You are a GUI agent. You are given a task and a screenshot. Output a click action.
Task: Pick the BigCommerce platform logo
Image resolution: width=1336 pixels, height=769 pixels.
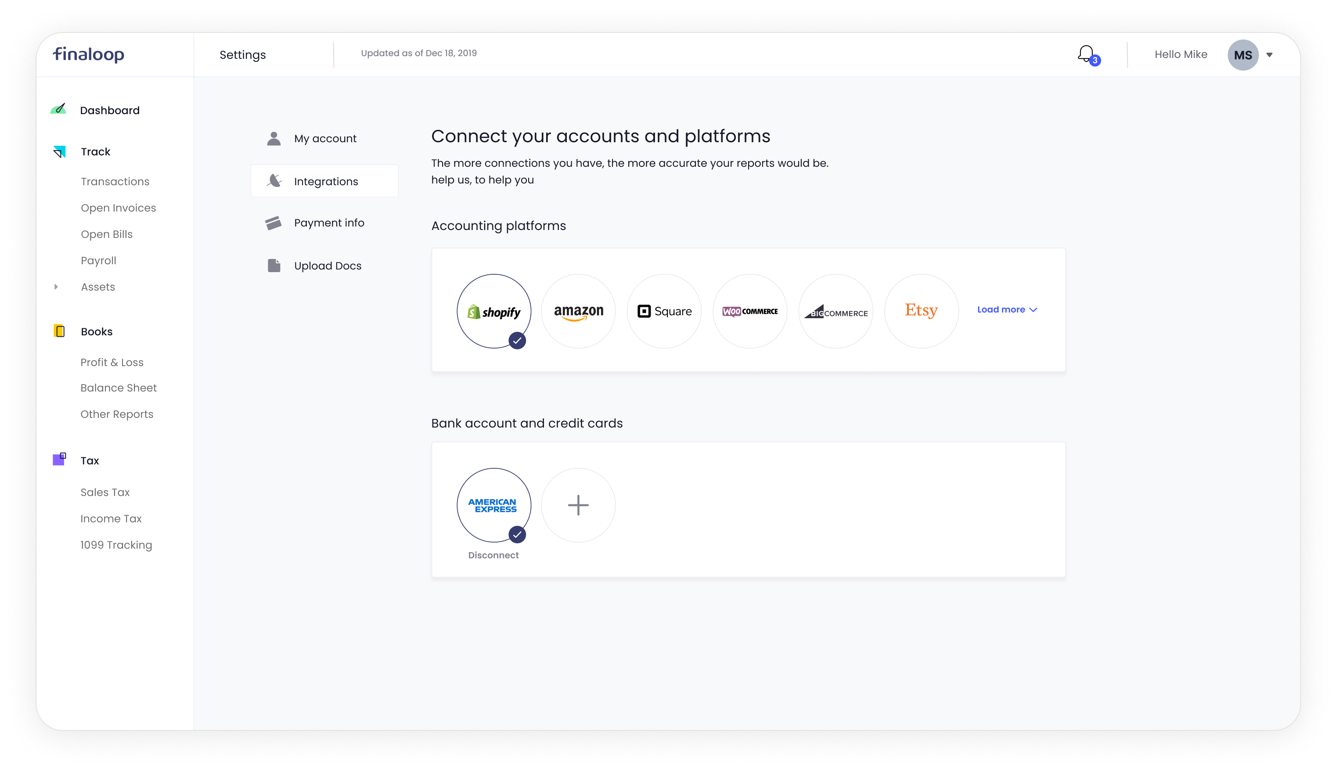click(836, 311)
